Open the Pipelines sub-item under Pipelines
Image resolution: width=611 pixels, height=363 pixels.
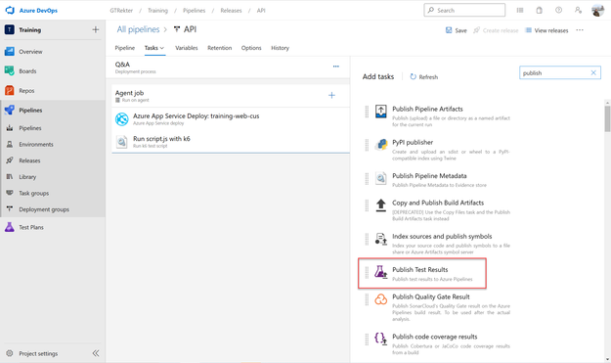coord(30,128)
